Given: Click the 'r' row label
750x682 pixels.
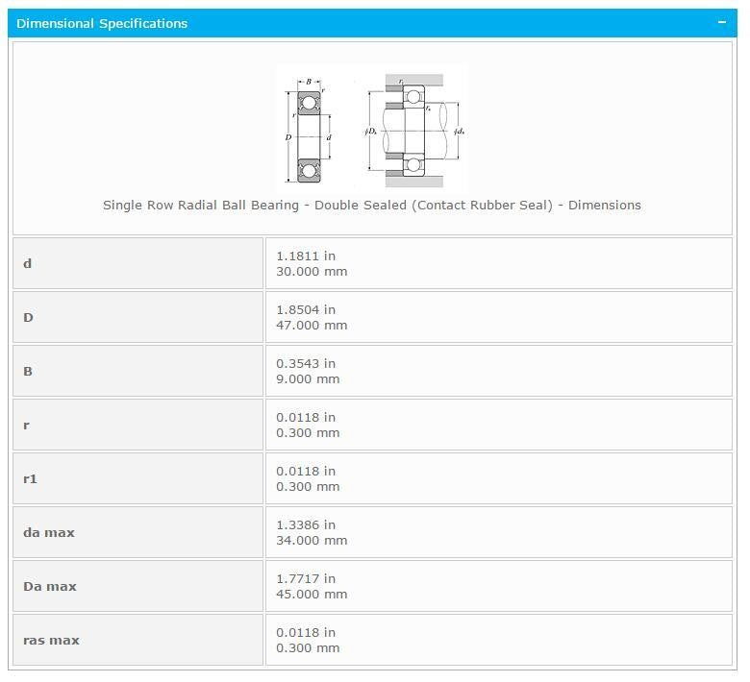Looking at the screenshot, I should click(x=26, y=426).
